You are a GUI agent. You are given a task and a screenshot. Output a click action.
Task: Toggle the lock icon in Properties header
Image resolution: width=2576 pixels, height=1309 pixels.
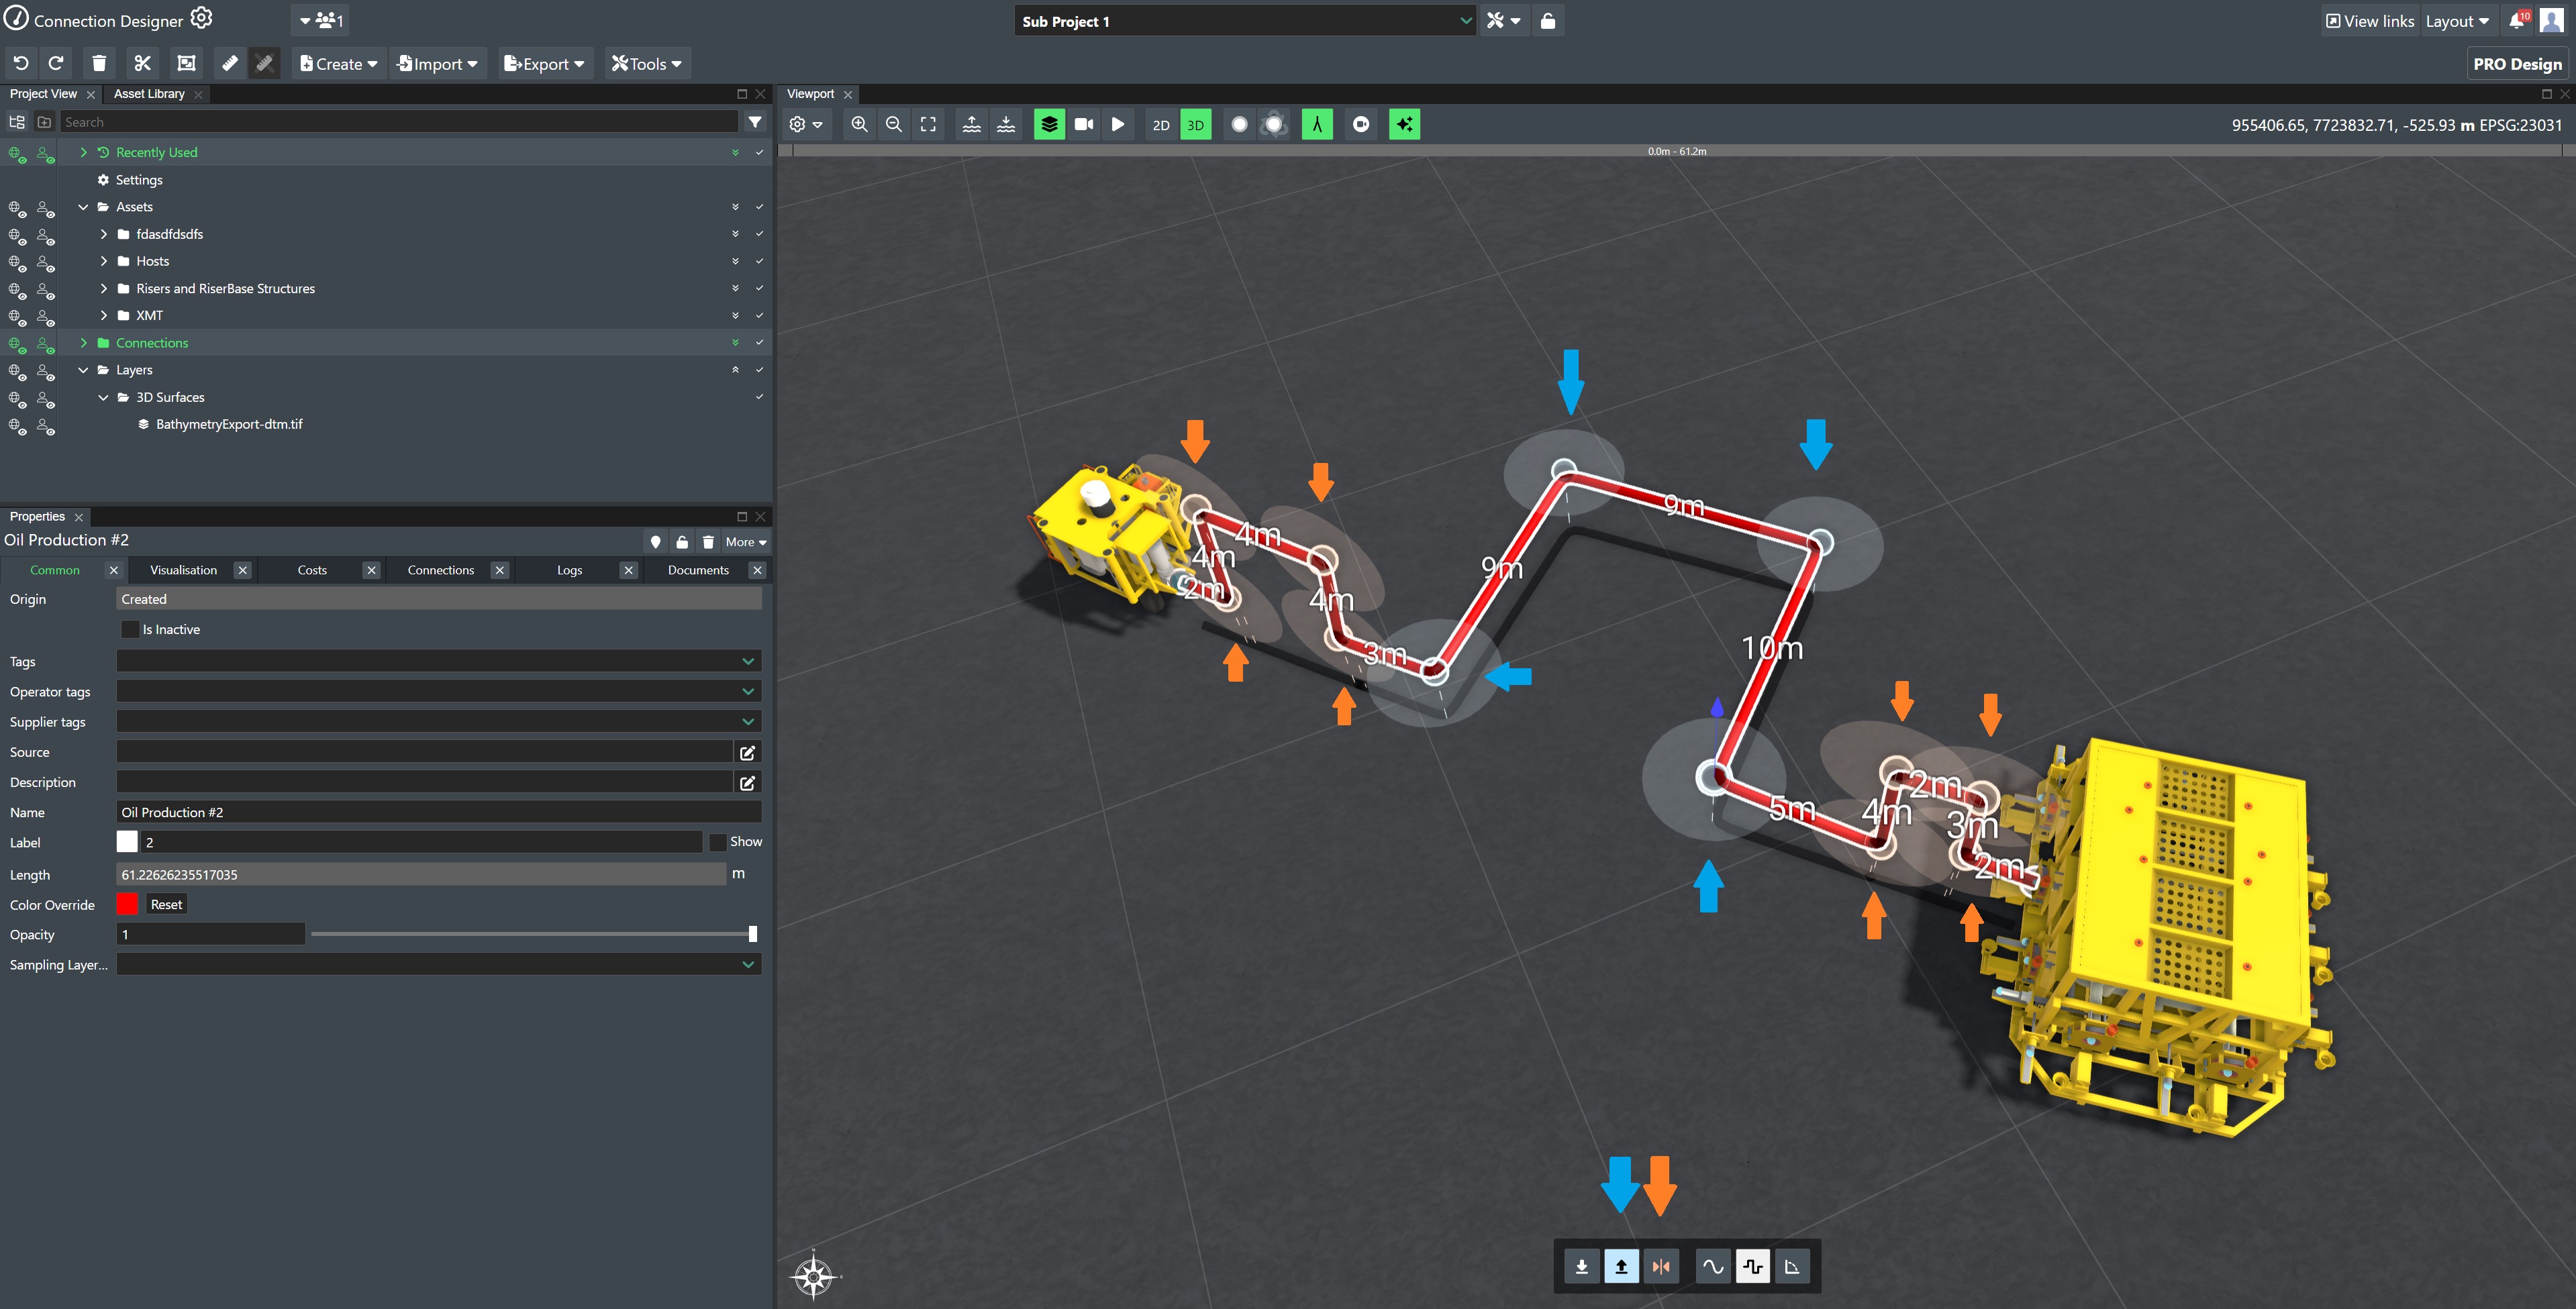coord(682,542)
